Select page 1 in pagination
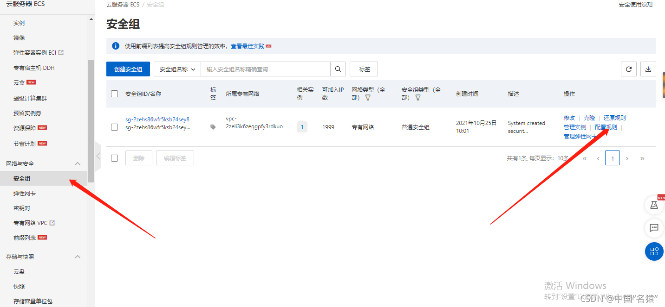Image resolution: width=665 pixels, height=307 pixels. click(x=613, y=158)
